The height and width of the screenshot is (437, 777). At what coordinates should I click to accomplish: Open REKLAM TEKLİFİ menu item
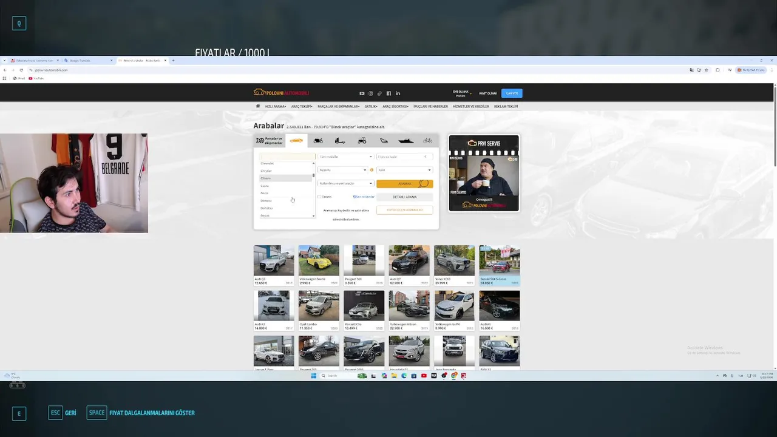pos(506,106)
